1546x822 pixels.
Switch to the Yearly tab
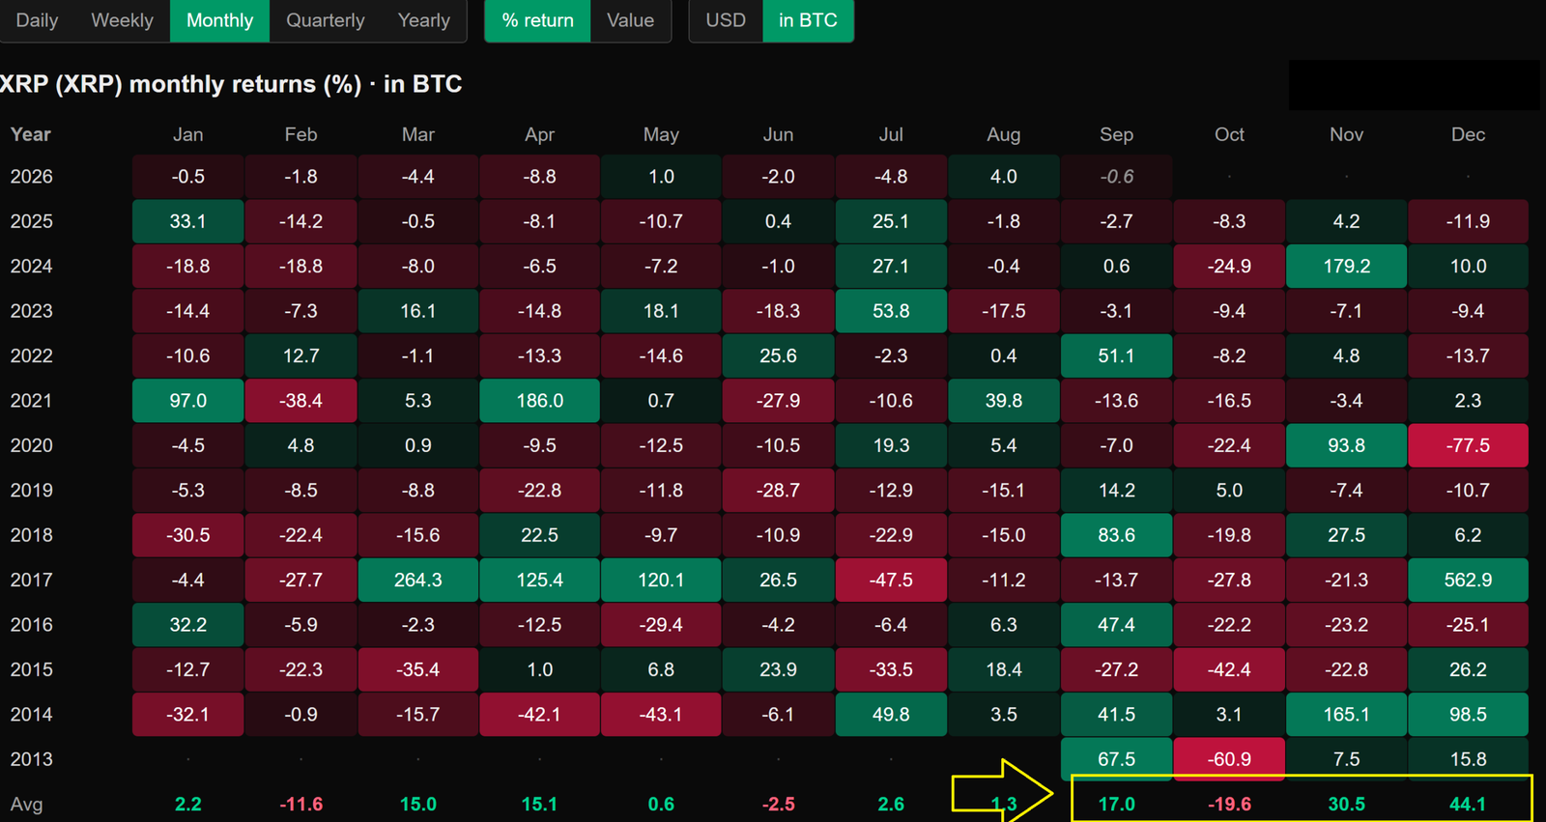coord(423,20)
